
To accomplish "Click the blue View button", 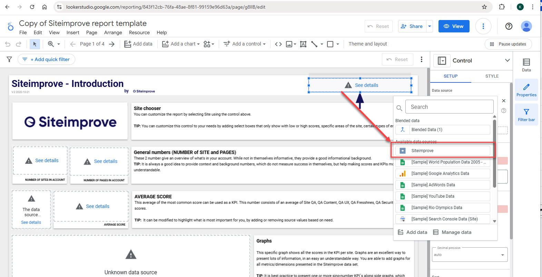I will coord(454,26).
